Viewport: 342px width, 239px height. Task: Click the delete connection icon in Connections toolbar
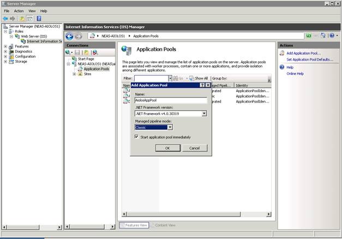click(x=95, y=52)
